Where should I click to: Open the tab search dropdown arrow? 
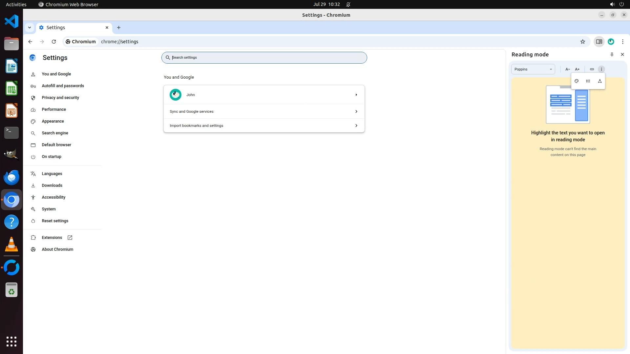(30, 28)
